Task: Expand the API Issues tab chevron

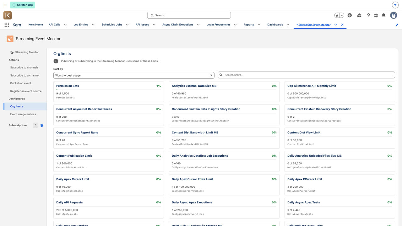Action: 154,25
